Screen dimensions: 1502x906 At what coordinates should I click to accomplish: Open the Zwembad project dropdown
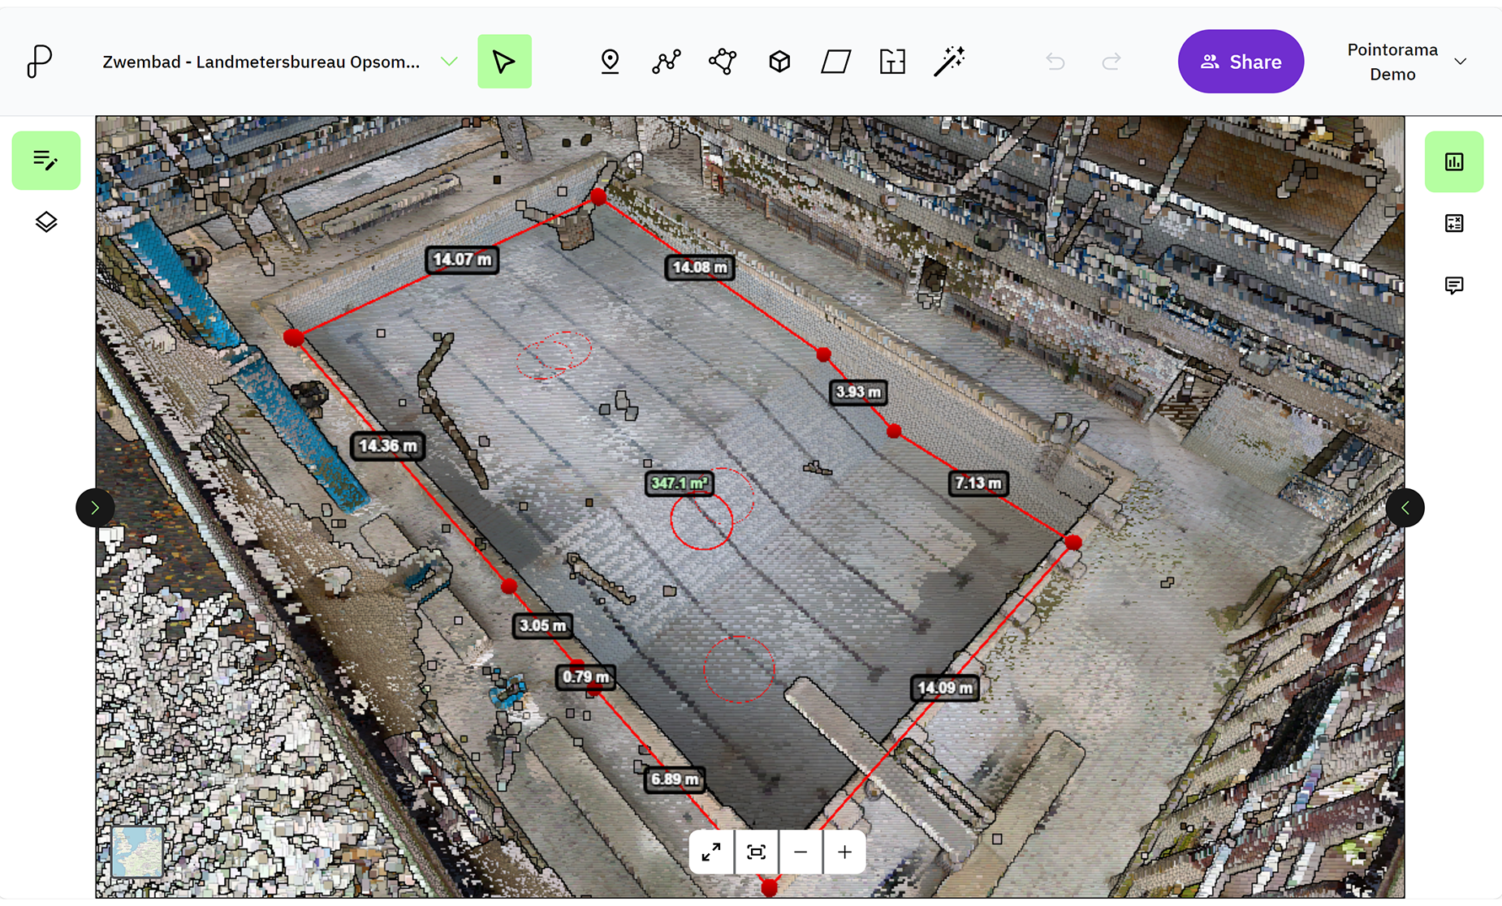[x=448, y=61]
